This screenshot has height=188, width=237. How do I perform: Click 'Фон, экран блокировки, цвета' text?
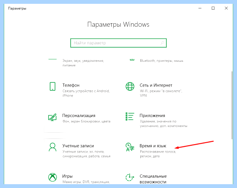[x=86, y=121]
